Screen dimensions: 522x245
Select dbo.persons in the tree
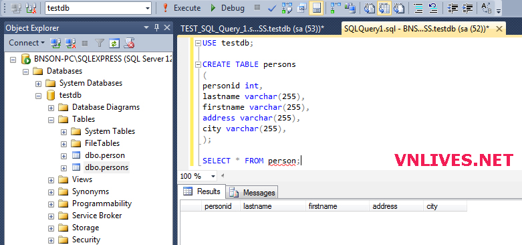coord(106,167)
